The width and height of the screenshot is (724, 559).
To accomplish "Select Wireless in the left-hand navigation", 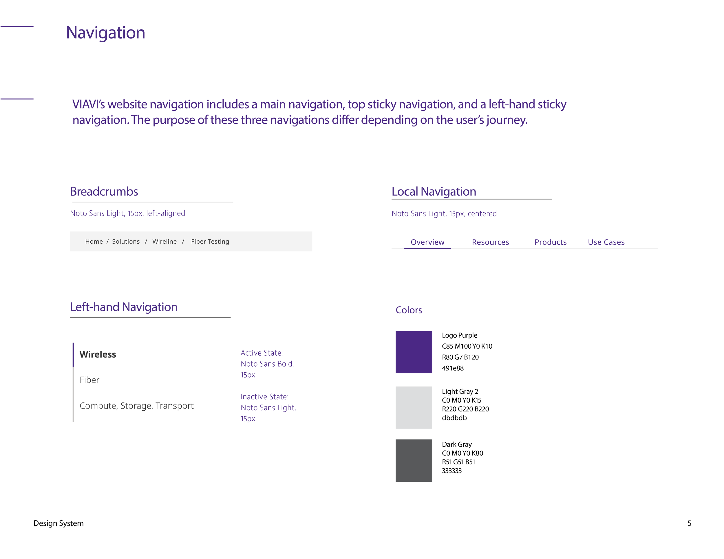I will tap(98, 354).
